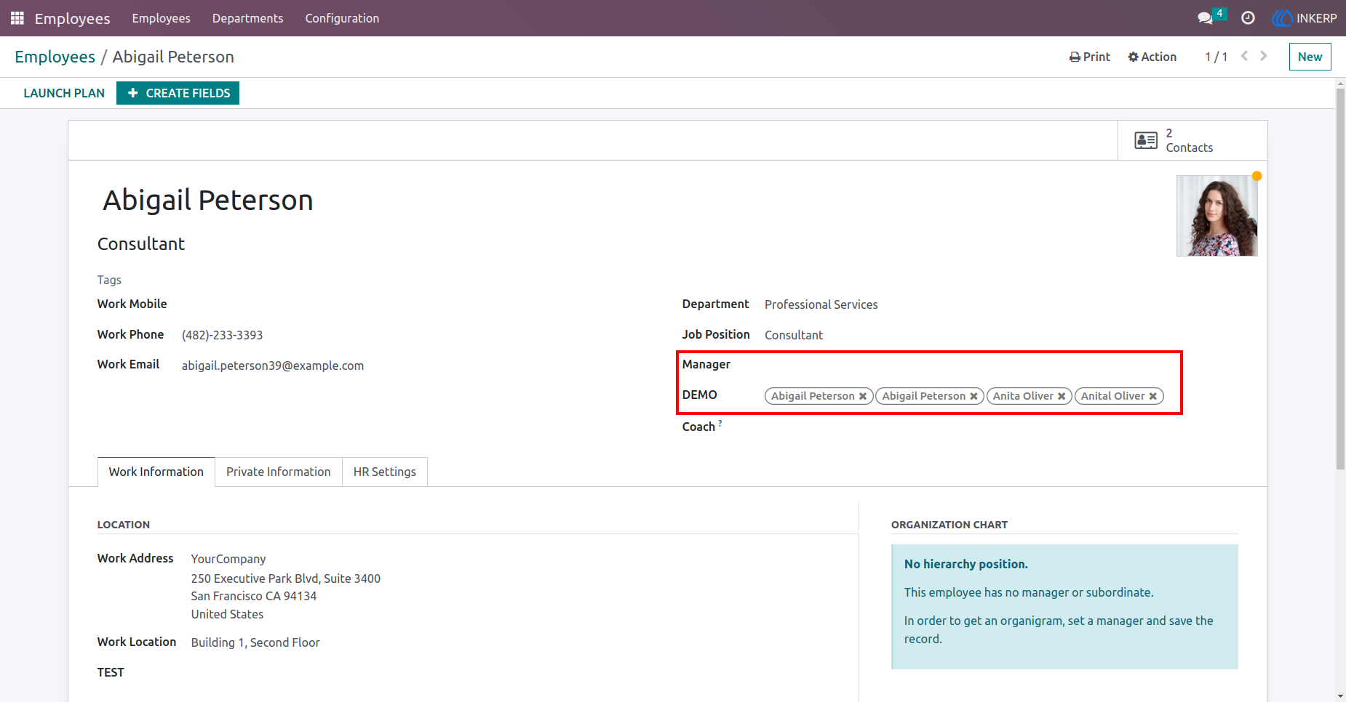Remove first Abigail Peterson tag
The width and height of the screenshot is (1346, 702).
pos(863,396)
